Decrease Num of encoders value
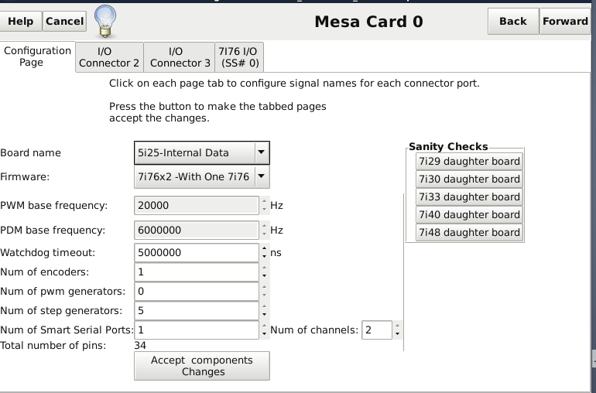 point(265,276)
